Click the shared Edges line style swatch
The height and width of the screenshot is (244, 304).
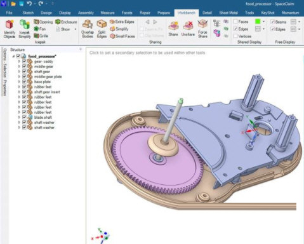258,29
